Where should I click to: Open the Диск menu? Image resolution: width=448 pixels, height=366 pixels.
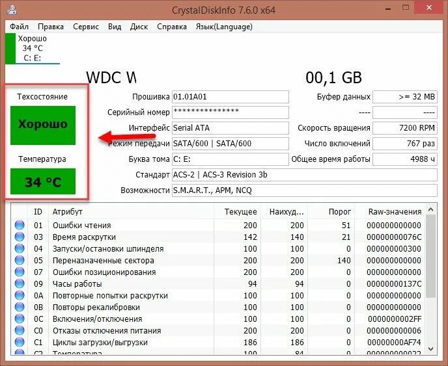139,27
